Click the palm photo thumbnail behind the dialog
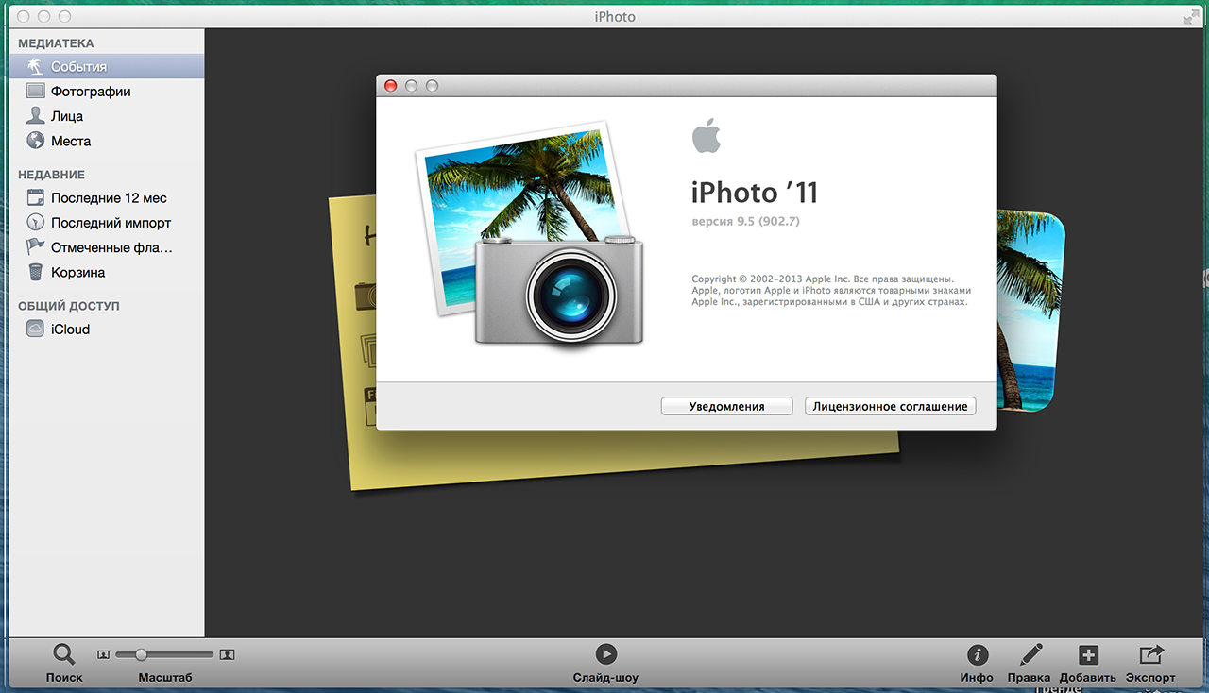This screenshot has height=693, width=1209. tap(1030, 312)
